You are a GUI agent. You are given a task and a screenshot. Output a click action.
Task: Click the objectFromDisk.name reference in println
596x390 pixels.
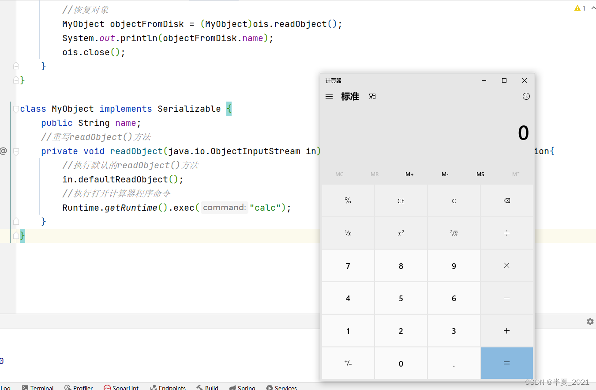pos(213,38)
